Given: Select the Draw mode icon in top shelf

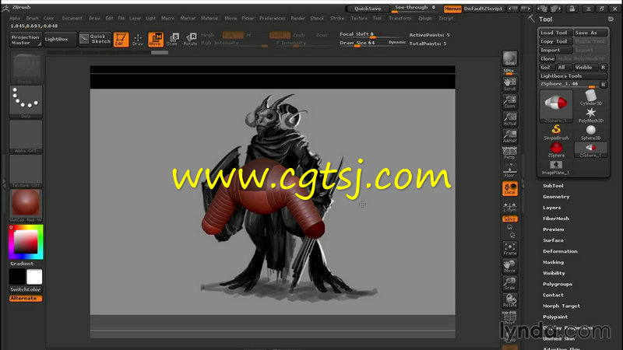Looking at the screenshot, I should pos(138,40).
